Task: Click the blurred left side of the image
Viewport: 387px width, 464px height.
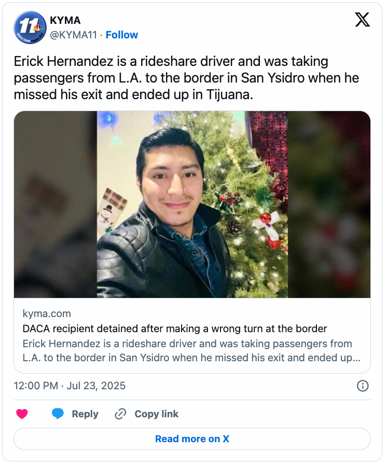Action: pyautogui.click(x=56, y=204)
